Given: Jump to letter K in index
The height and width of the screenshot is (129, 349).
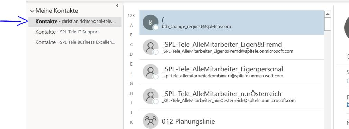Looking at the screenshot, I should click(x=131, y=122).
